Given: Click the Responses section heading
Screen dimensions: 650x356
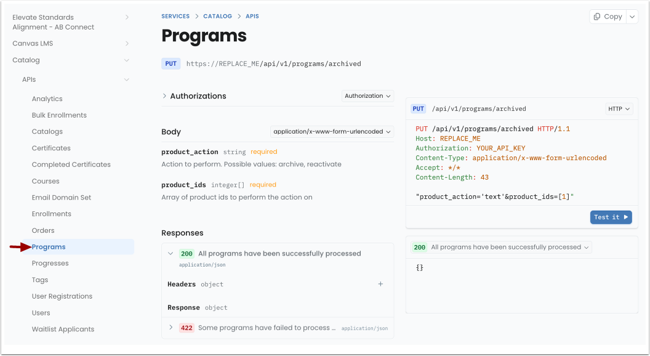Looking at the screenshot, I should click(182, 233).
